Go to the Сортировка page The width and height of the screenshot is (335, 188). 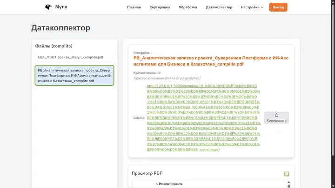tap(160, 7)
